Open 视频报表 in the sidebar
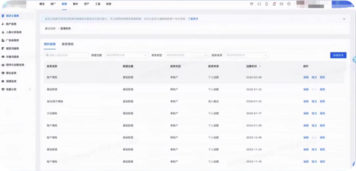 click(11, 81)
